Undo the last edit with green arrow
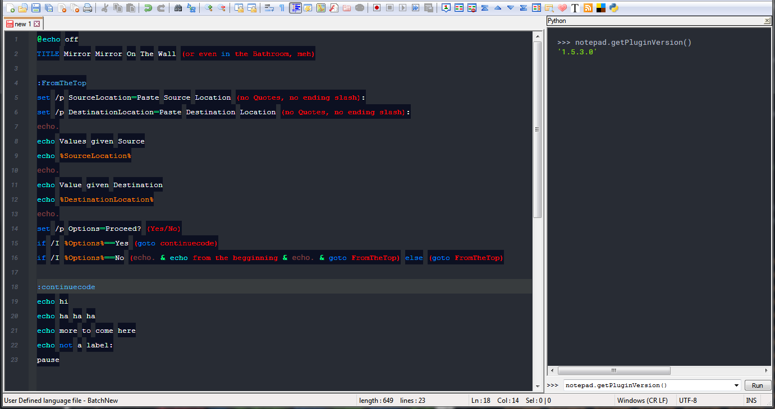This screenshot has height=409, width=775. coord(148,8)
